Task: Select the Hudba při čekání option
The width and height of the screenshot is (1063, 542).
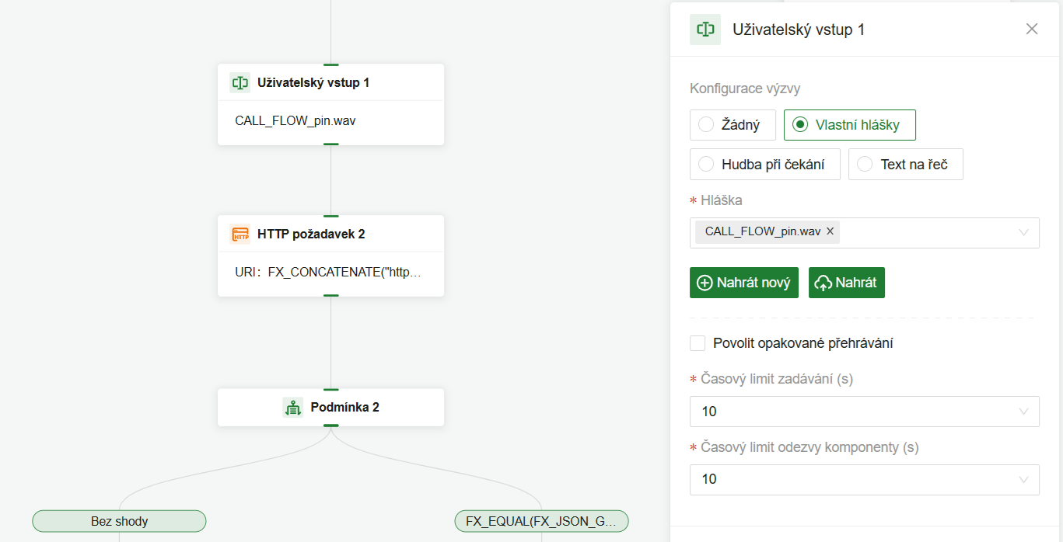Action: (706, 165)
